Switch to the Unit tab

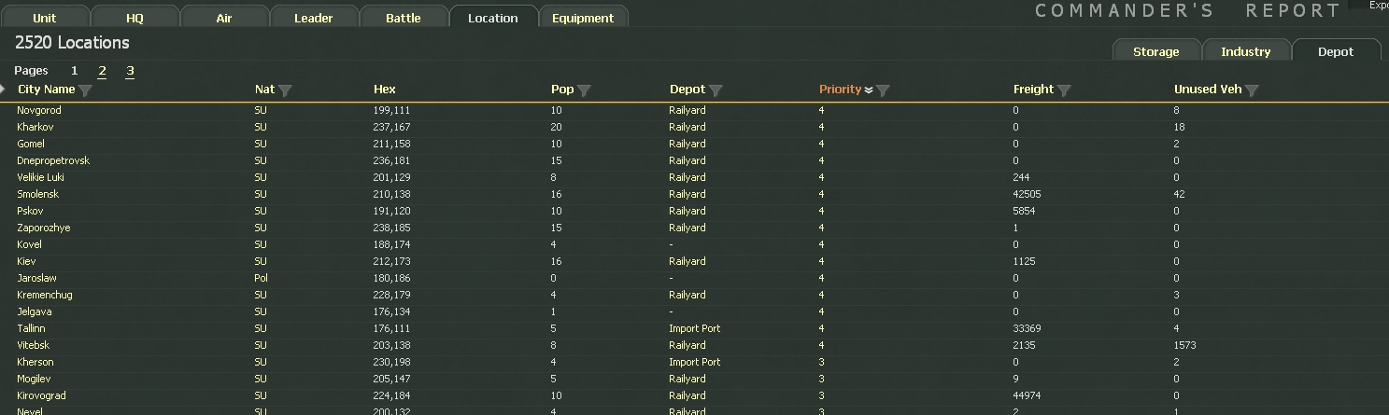click(45, 18)
